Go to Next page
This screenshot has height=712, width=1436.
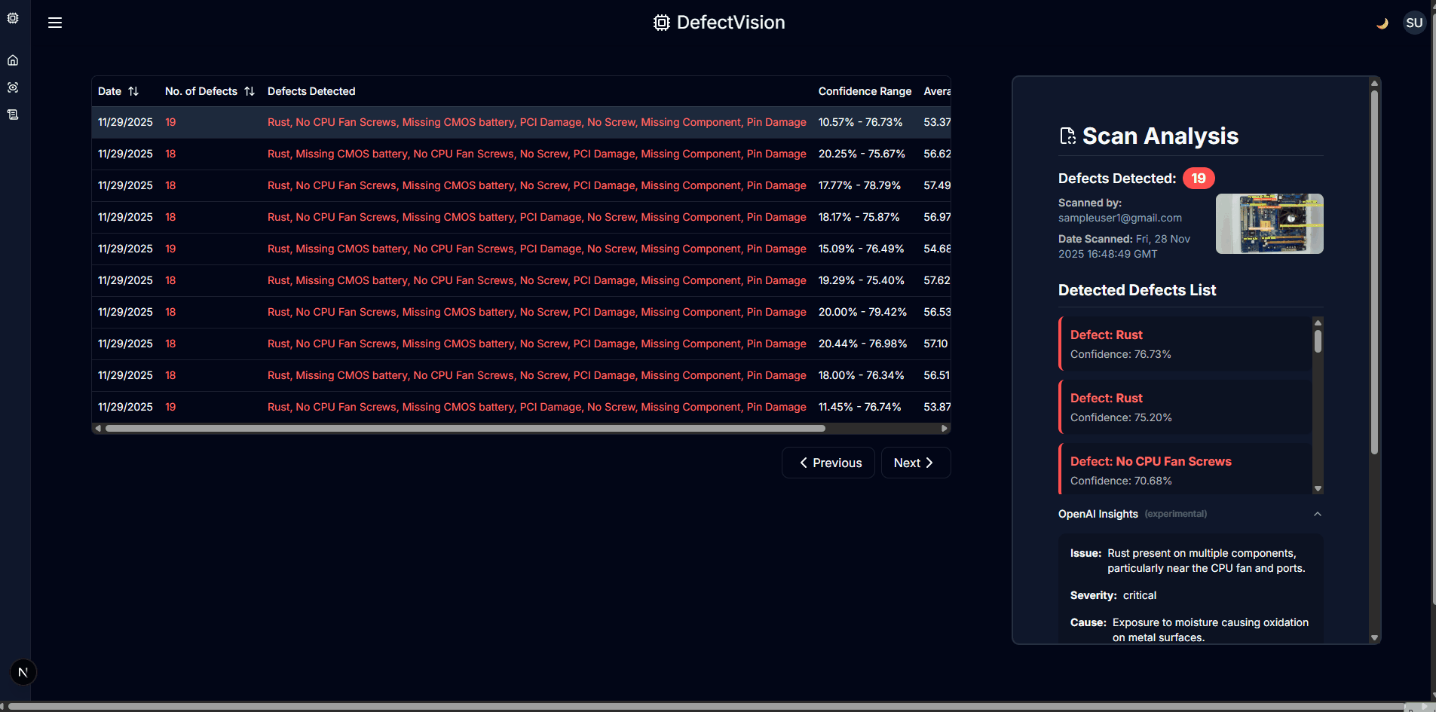[916, 463]
